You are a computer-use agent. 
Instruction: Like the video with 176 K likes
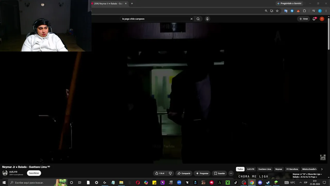click(160, 173)
